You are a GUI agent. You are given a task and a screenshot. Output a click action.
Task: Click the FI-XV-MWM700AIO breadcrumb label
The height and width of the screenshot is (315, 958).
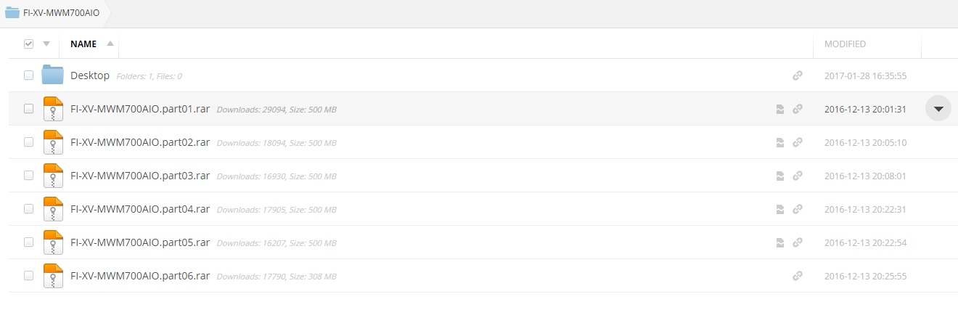click(x=62, y=12)
